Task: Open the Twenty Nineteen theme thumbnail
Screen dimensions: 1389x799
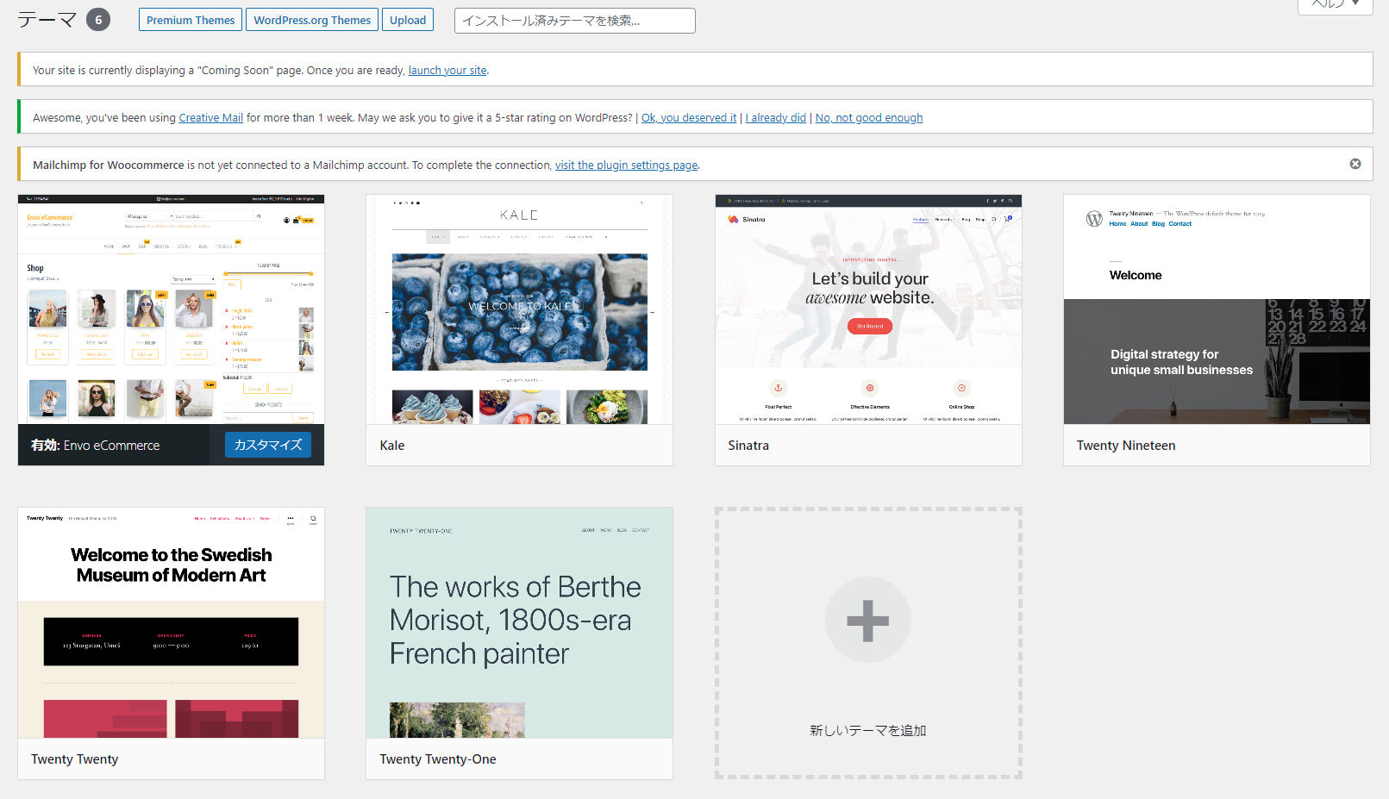Action: 1217,309
